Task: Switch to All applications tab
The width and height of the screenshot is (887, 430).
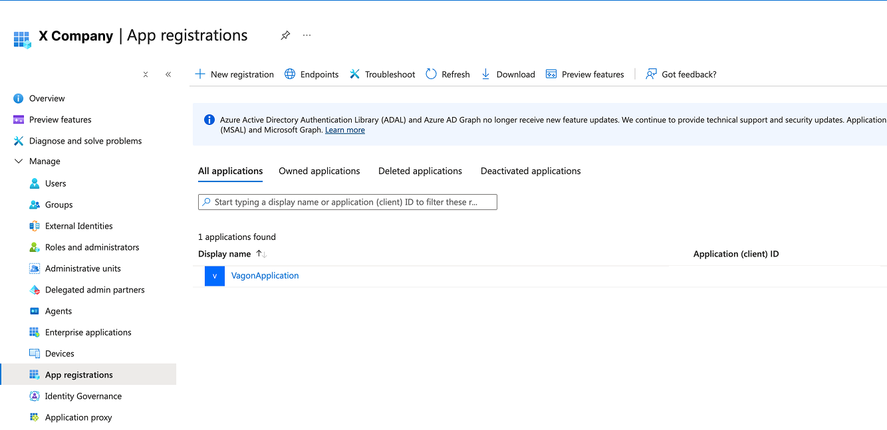Action: [x=231, y=171]
